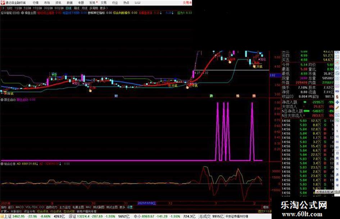Screen dimensions: 340x219
Task: Click the 模板 button at bottom right
Action: 266,207
